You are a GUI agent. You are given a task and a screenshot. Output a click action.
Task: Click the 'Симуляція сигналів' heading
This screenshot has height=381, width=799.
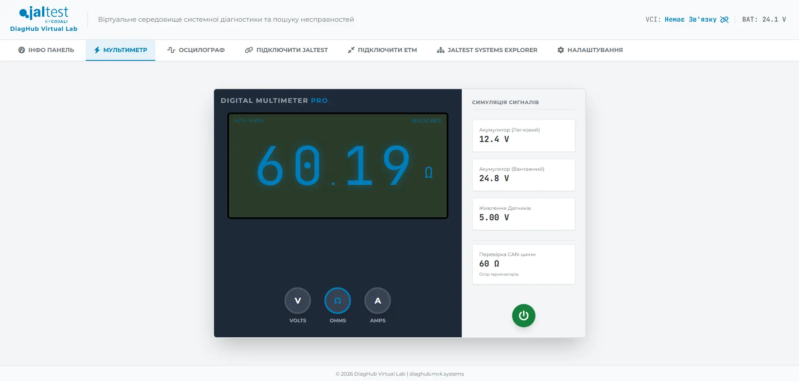(505, 102)
